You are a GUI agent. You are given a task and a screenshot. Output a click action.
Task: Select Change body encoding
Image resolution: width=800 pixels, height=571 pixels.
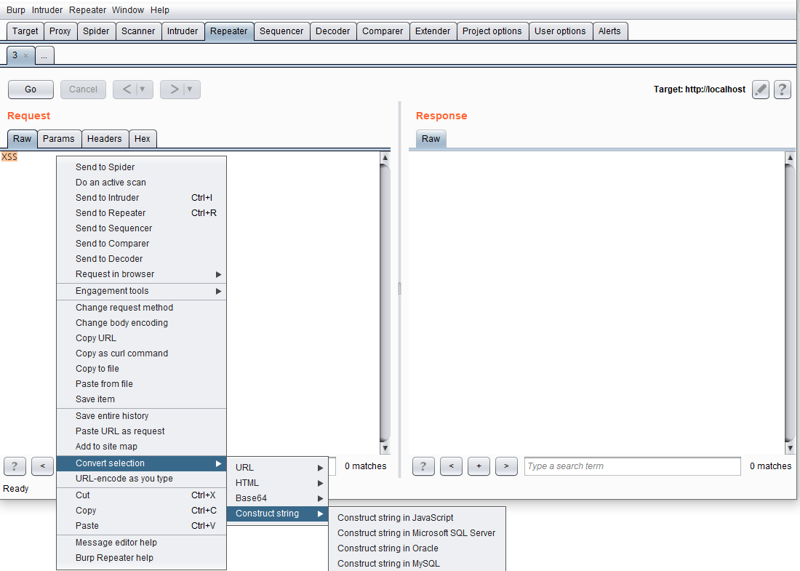[x=141, y=323]
